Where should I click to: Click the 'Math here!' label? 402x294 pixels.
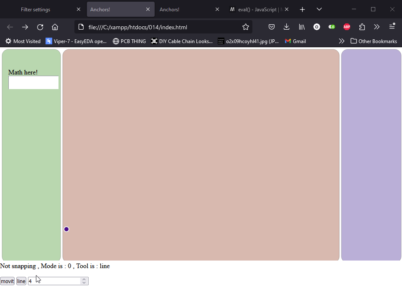23,72
